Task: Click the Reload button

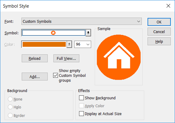Action: point(35,58)
